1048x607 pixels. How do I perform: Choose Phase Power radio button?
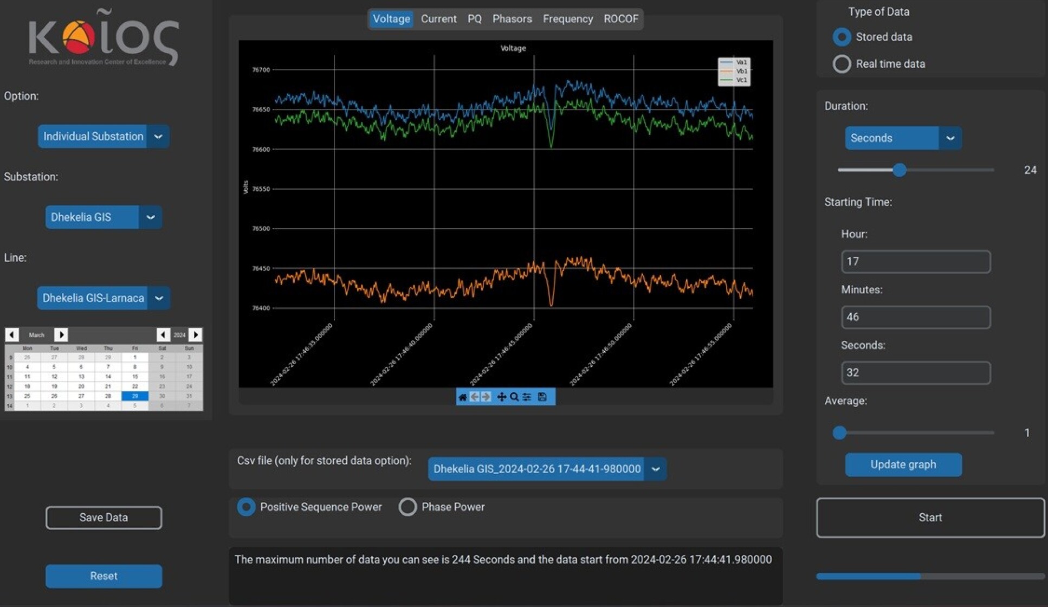pos(407,507)
